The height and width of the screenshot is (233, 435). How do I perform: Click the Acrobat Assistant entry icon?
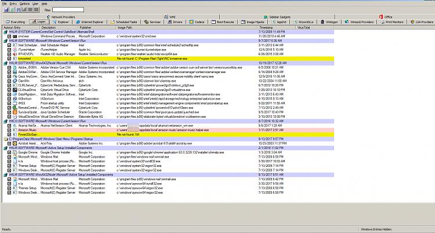coord(14,143)
